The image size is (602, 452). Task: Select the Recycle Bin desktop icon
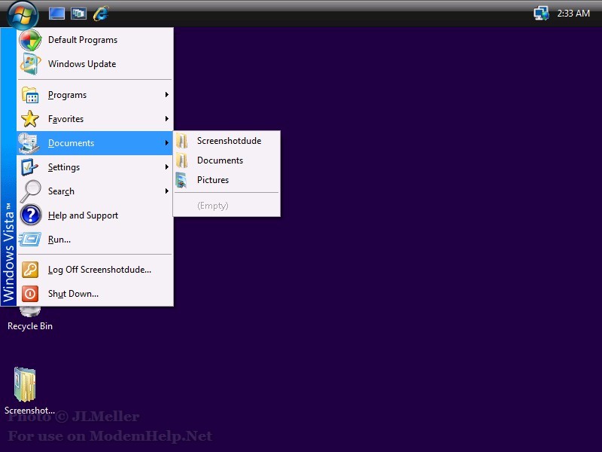click(30, 311)
